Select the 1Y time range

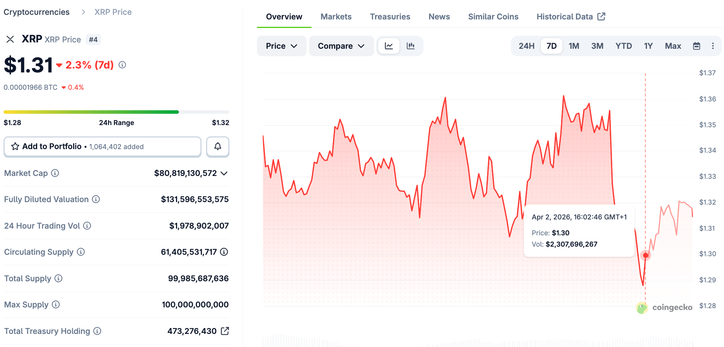[648, 46]
